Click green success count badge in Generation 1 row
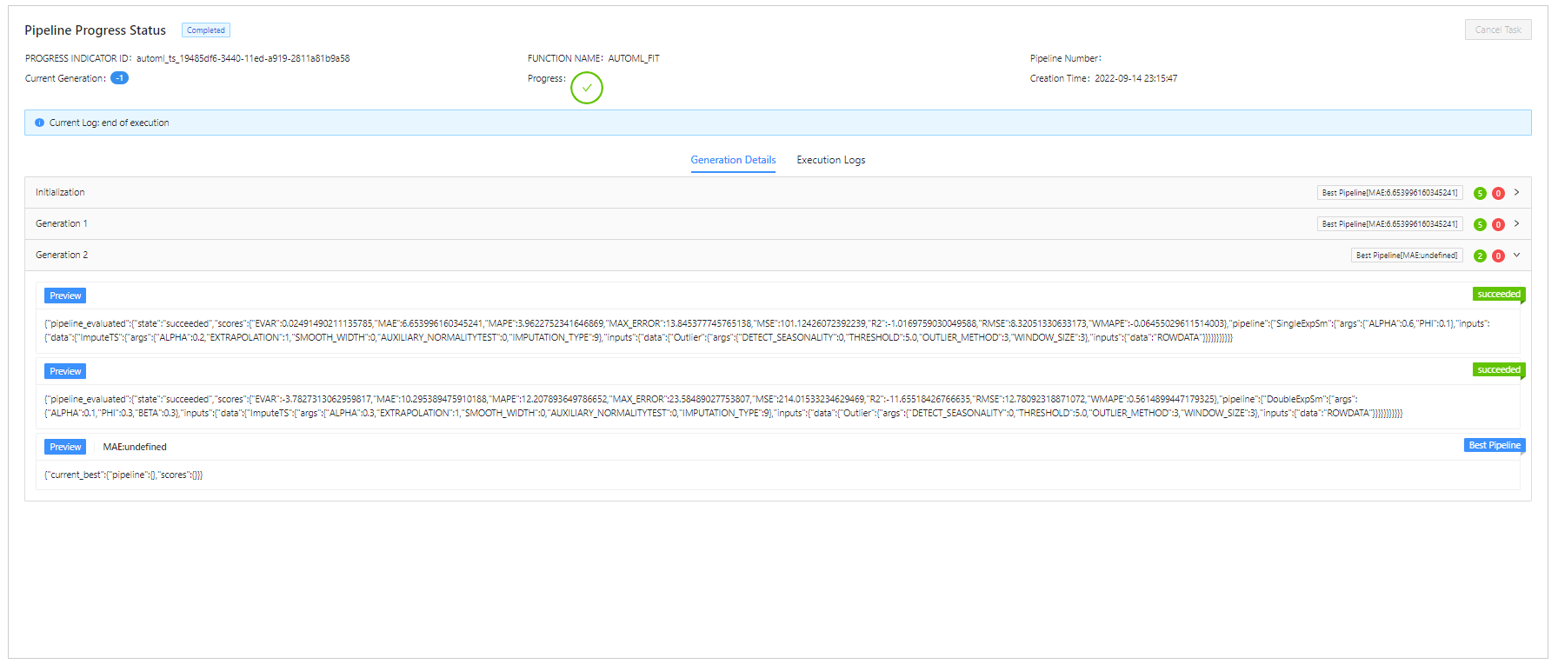The height and width of the screenshot is (664, 1558). [1480, 225]
